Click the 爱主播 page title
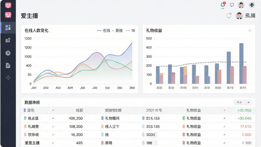Viewport: 261px width, 147px height. coord(30,16)
